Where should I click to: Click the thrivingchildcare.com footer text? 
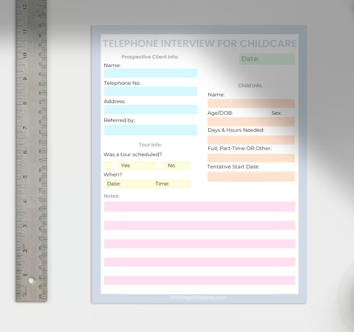pos(198,297)
